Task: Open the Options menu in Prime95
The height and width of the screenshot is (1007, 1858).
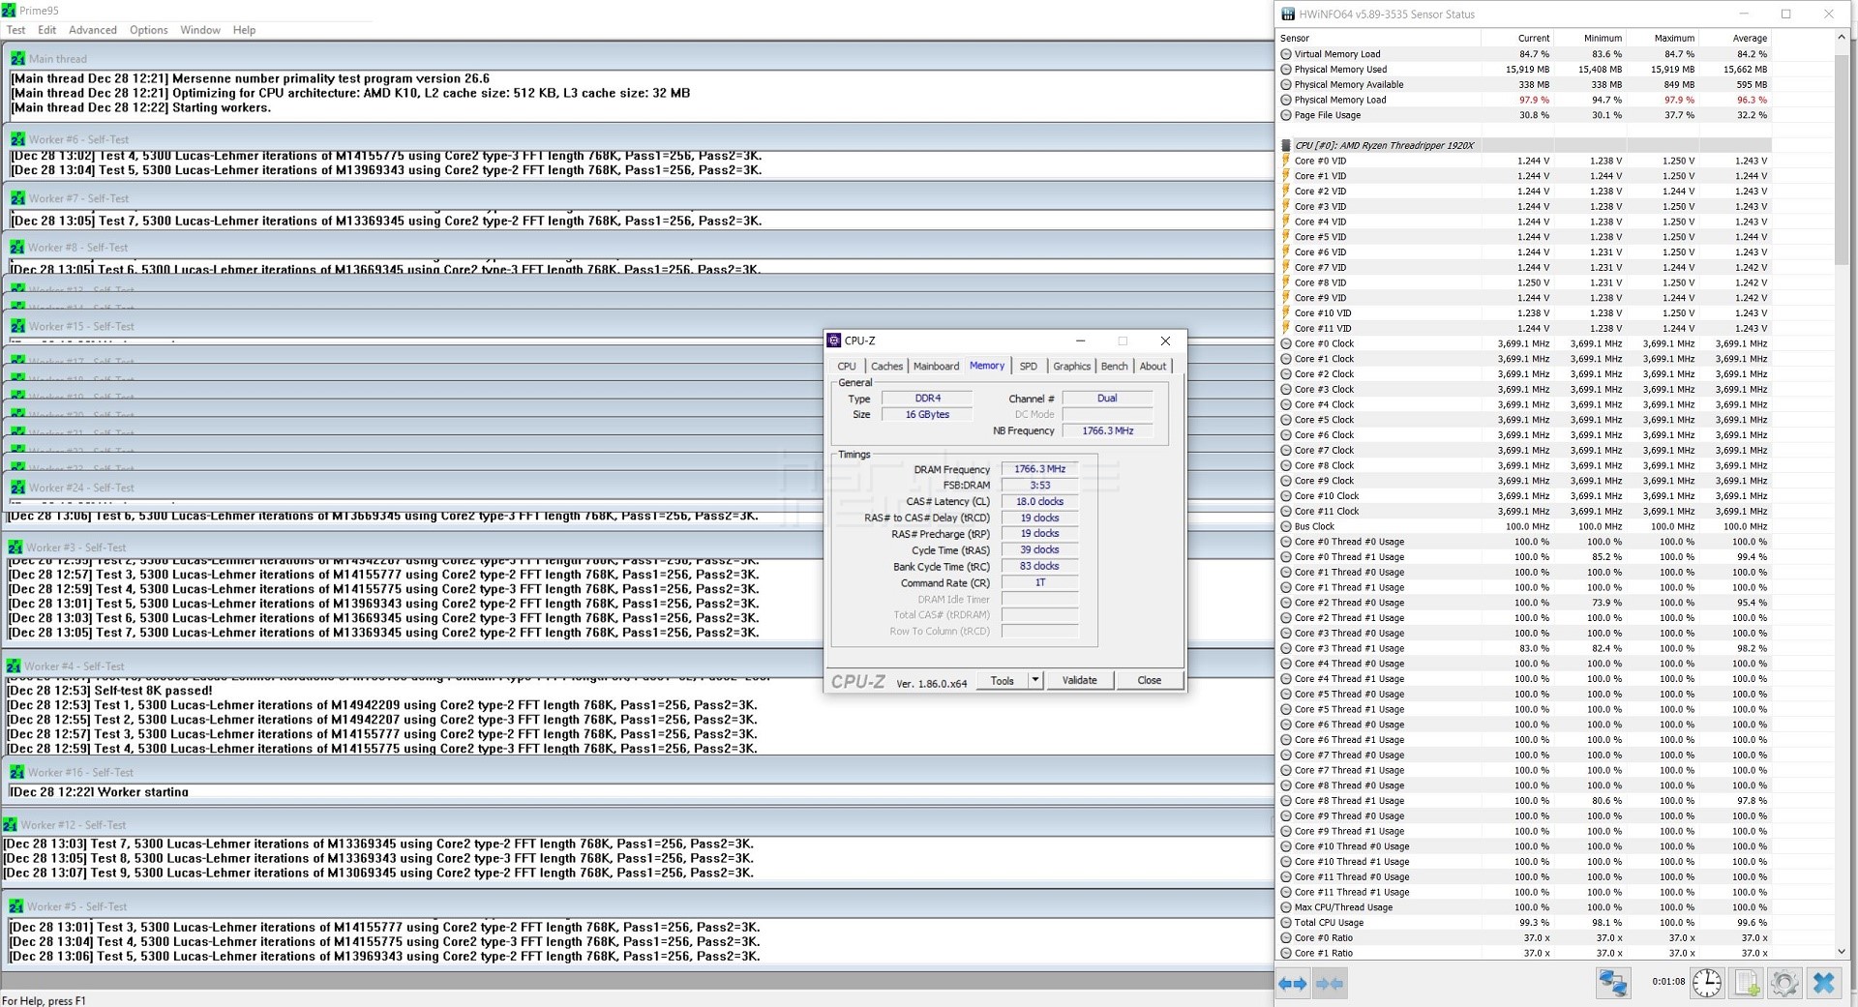Action: (149, 30)
